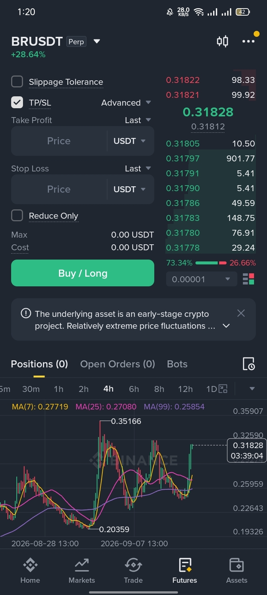The width and height of the screenshot is (267, 595).
Task: Uncheck the TP/SL checkbox
Action: pos(17,102)
